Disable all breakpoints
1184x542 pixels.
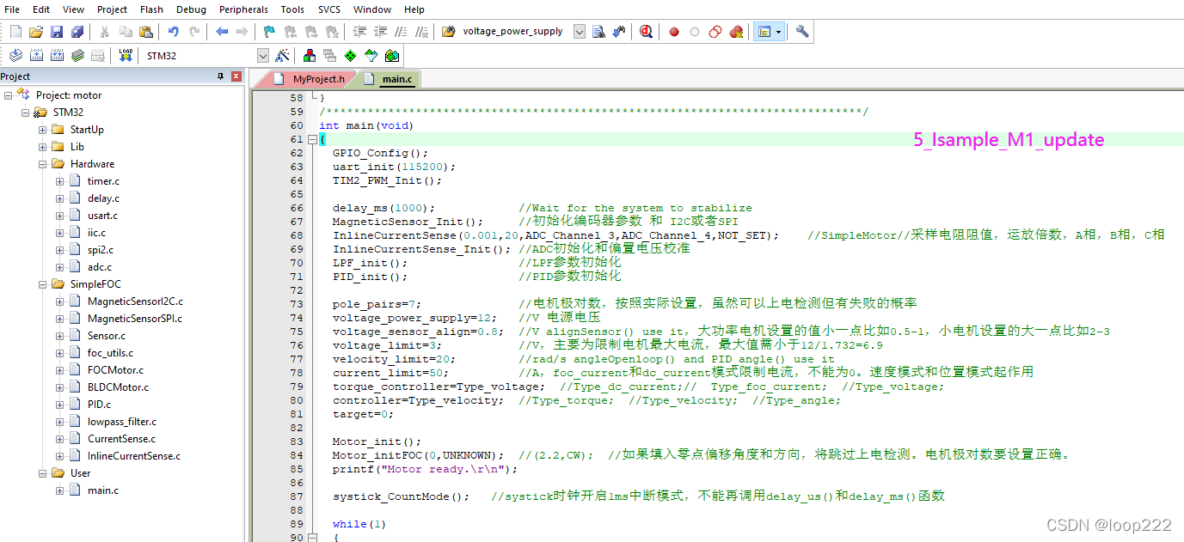(715, 32)
